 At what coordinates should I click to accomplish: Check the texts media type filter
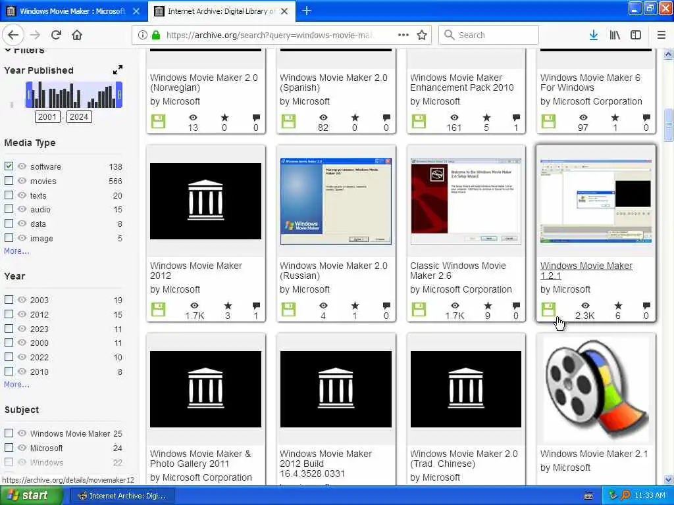[9, 195]
